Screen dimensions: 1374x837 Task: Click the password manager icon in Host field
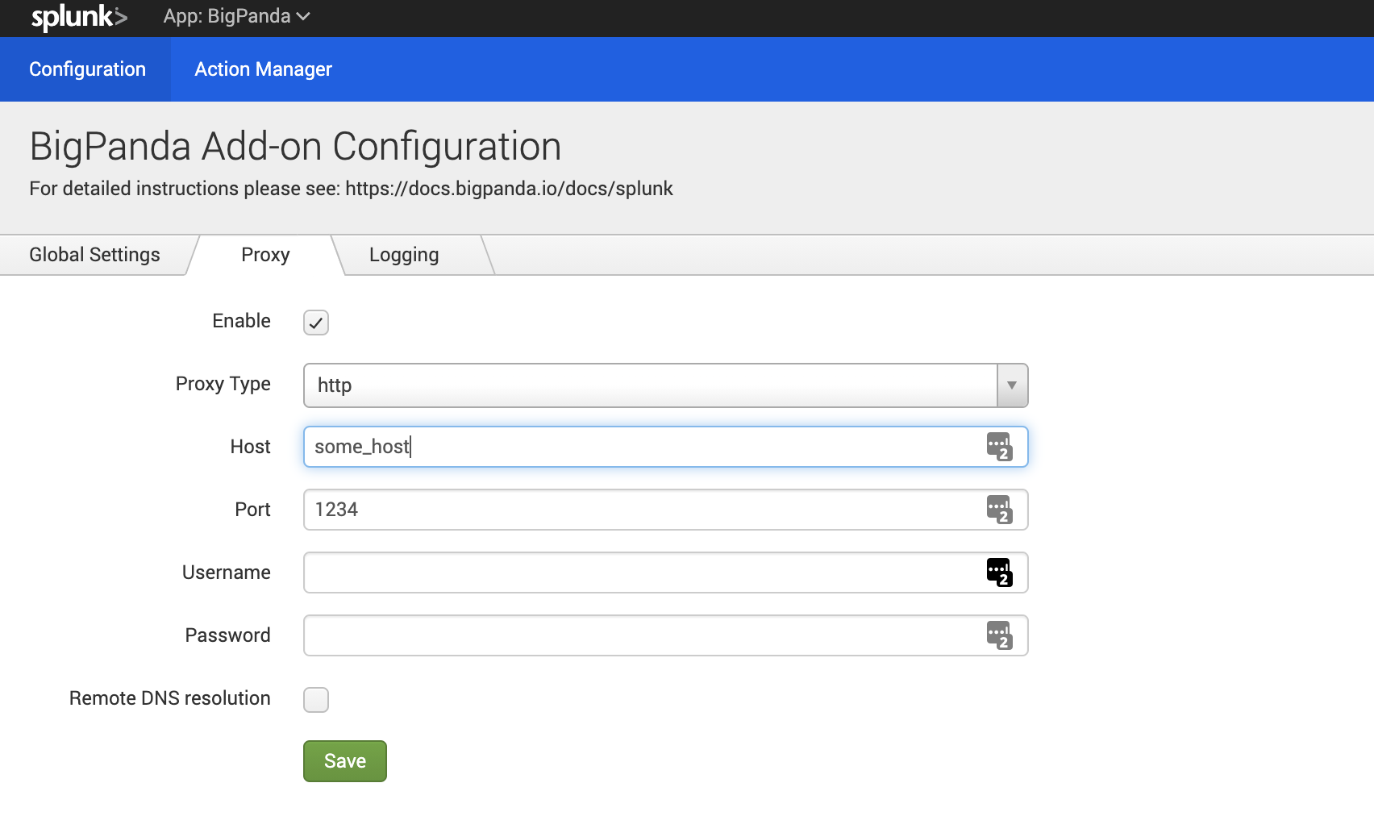click(x=999, y=447)
